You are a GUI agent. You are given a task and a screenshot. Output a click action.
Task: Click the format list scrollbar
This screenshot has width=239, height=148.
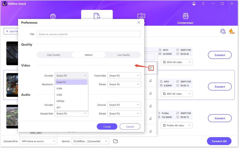157,98
